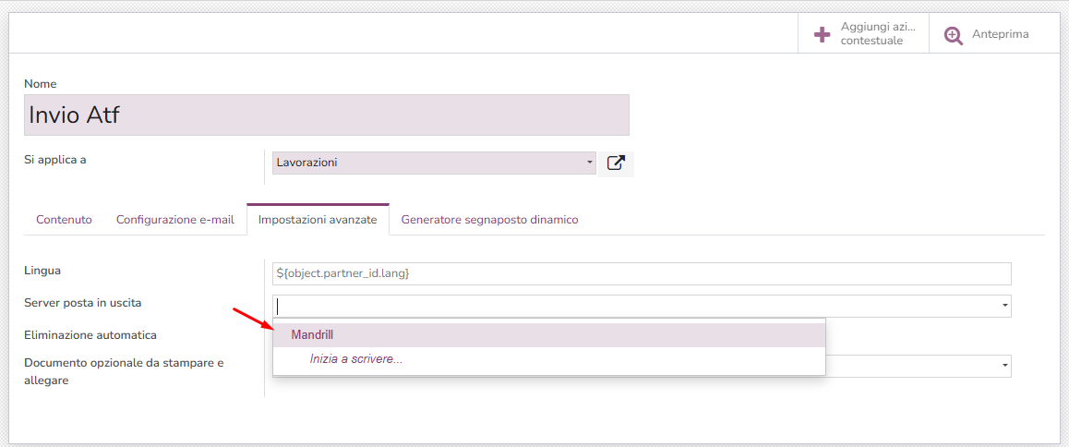Toggle the Server posta in uscita dropdown arrow

tap(1004, 306)
